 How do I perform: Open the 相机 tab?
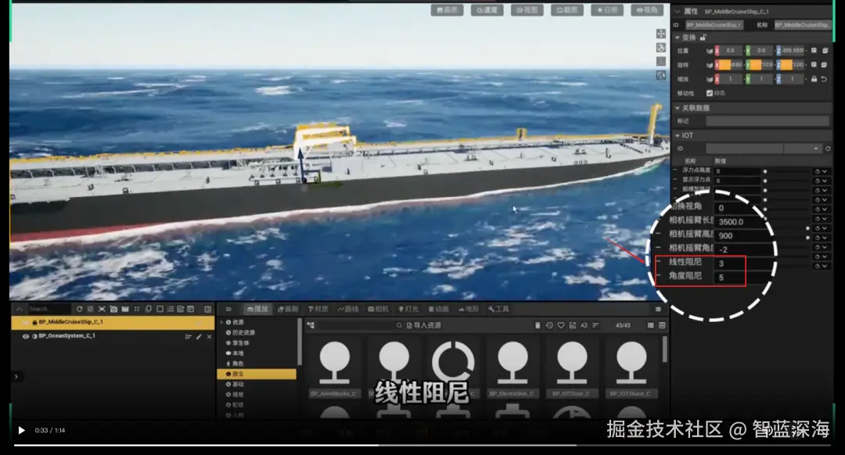[x=379, y=309]
